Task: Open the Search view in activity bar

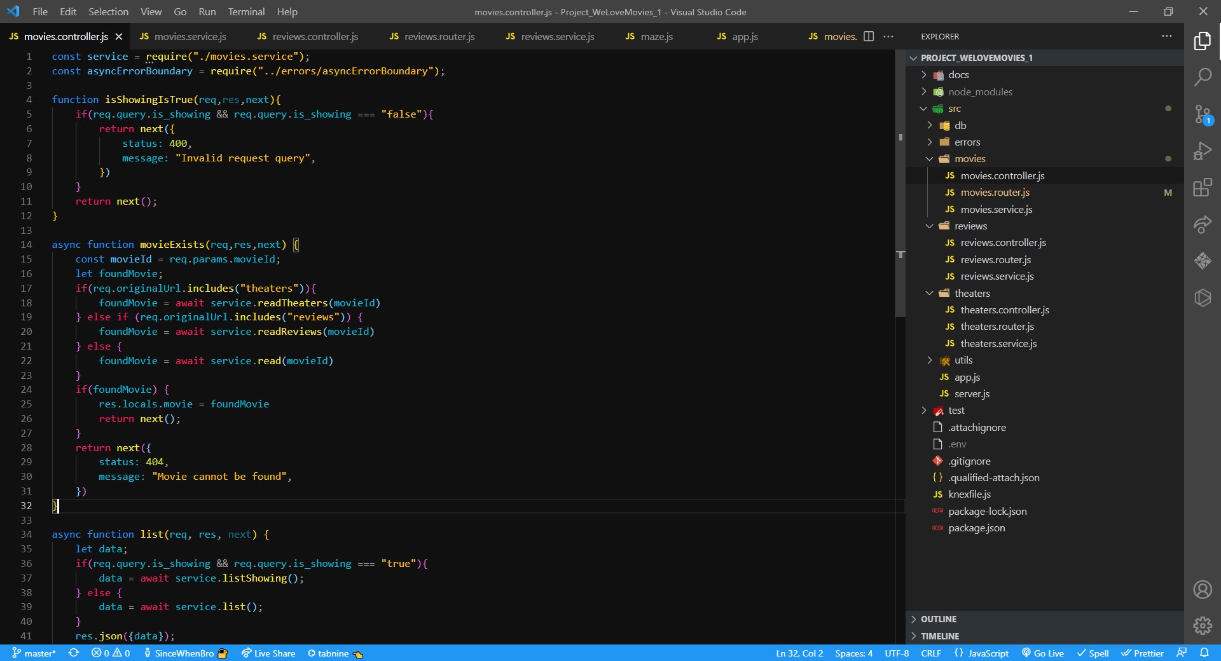Action: [x=1202, y=78]
